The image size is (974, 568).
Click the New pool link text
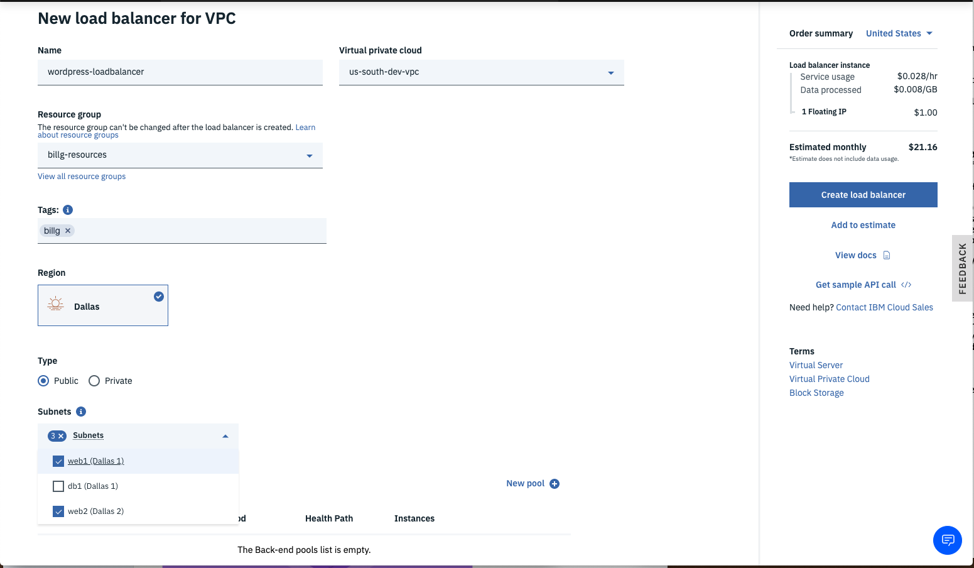coord(526,483)
